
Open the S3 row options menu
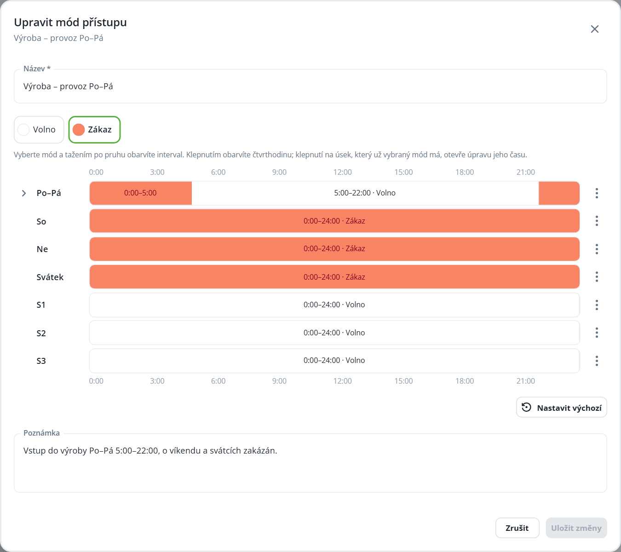[x=597, y=361]
